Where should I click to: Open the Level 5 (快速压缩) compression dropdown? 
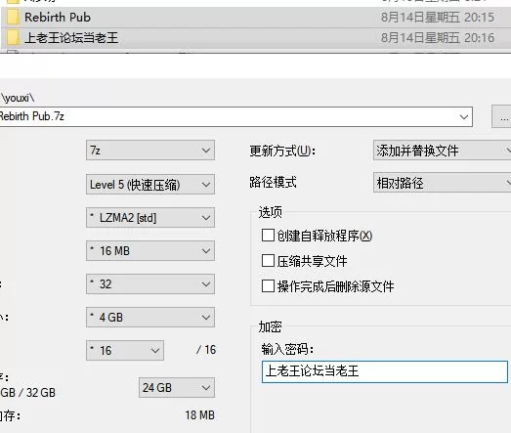pos(150,184)
